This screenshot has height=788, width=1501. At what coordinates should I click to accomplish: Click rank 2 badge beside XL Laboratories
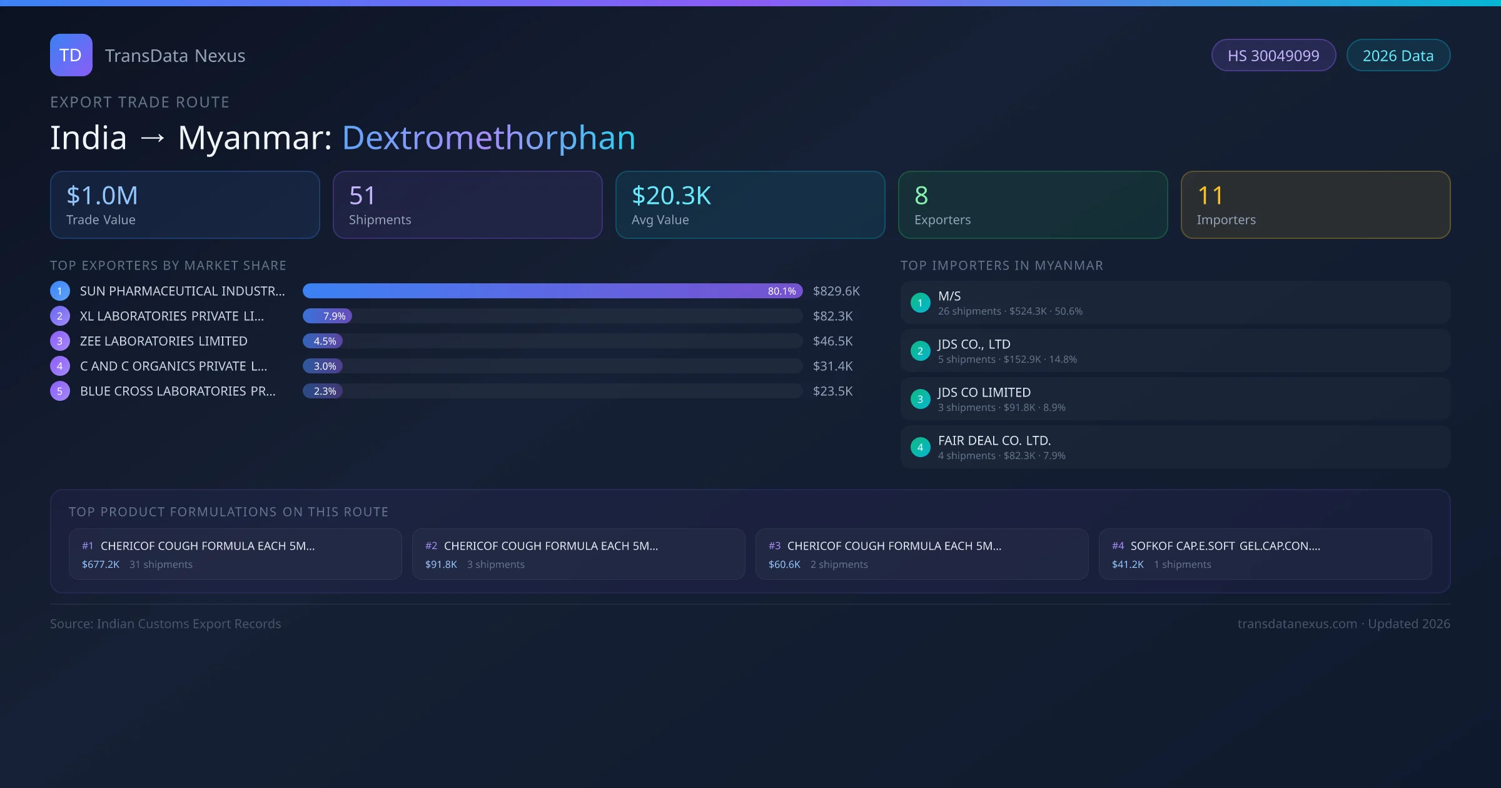click(x=60, y=316)
